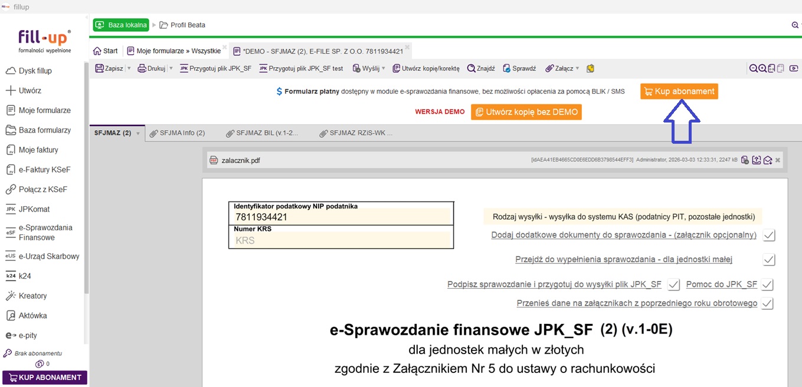Viewport: 802px width, 387px height.
Task: Click the Znajdź search toolbar icon
Action: [x=481, y=68]
